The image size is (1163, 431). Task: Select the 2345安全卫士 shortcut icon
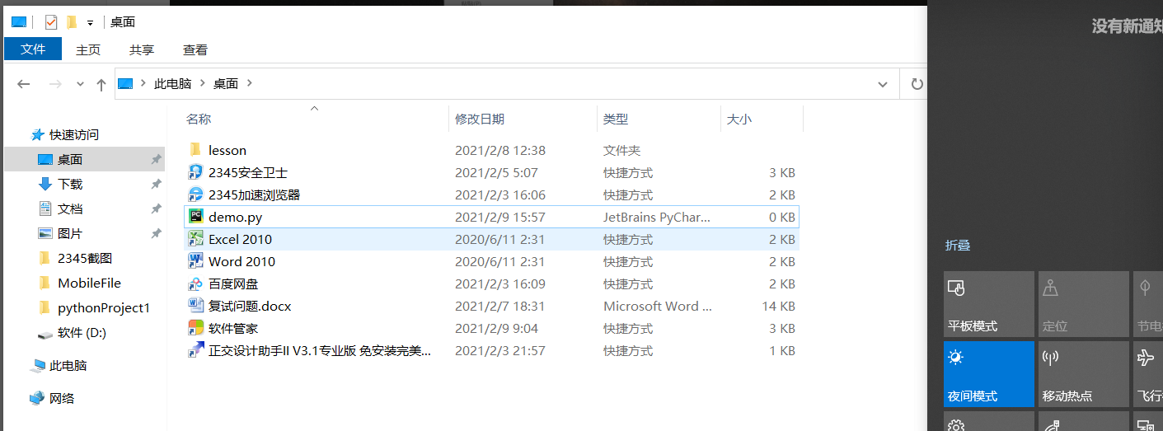tap(195, 172)
